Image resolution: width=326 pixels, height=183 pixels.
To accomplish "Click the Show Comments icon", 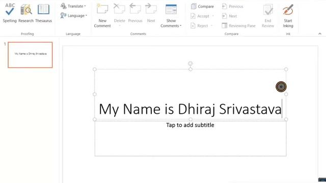I will point(171,9).
